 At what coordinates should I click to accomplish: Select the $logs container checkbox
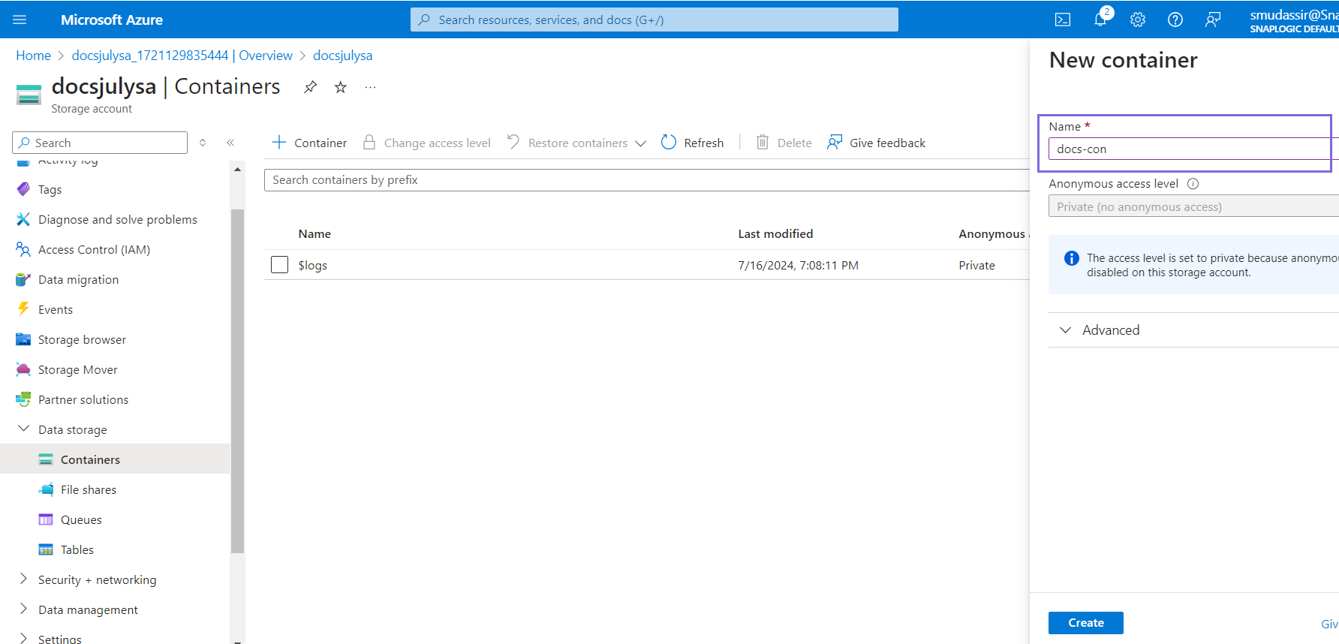(279, 265)
